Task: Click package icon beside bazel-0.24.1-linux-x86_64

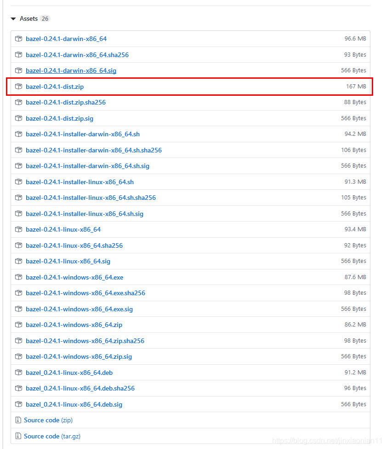Action: pyautogui.click(x=18, y=229)
